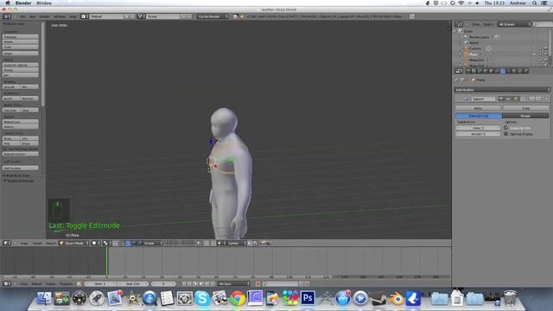
Task: Open the Material properties tab
Action: click(514, 71)
